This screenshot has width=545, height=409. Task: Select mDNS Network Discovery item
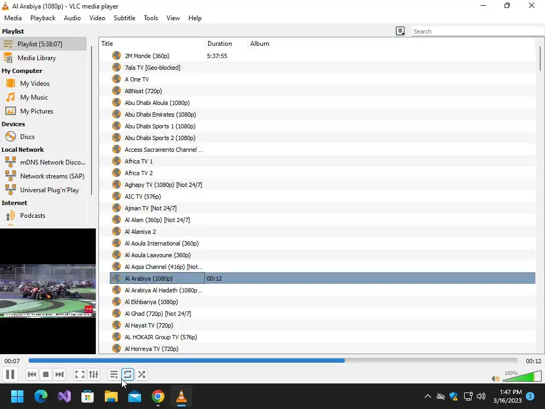[43, 162]
